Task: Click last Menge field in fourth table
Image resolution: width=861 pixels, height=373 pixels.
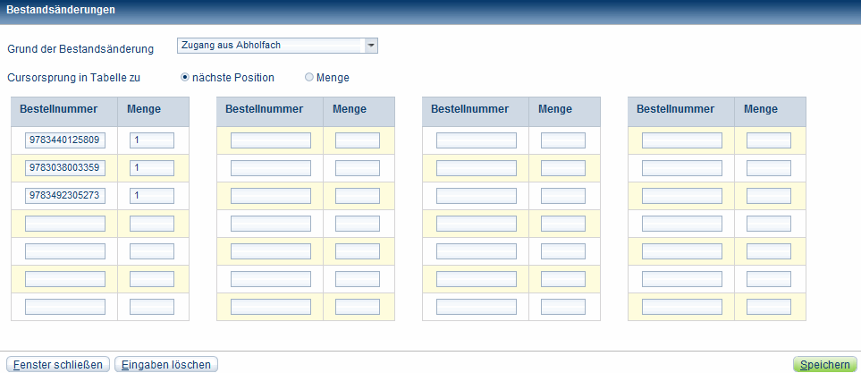Action: (769, 307)
